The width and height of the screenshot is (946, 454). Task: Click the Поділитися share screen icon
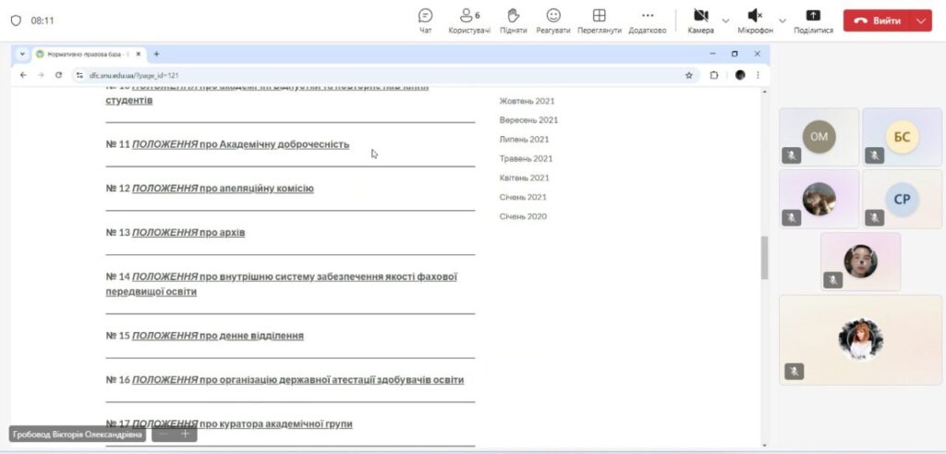point(813,16)
